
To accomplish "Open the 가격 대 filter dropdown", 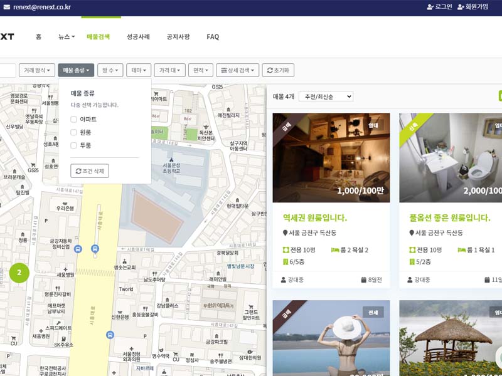I will (169, 70).
